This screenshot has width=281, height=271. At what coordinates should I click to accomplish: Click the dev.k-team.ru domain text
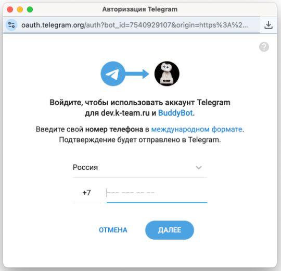(125, 113)
